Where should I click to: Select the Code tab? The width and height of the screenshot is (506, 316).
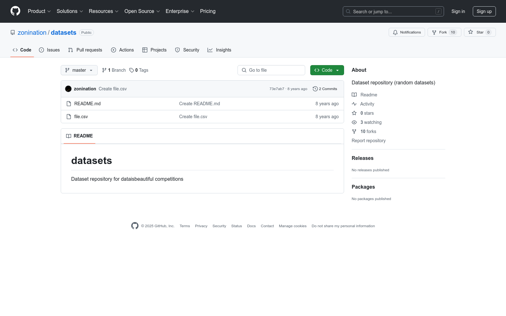[22, 50]
